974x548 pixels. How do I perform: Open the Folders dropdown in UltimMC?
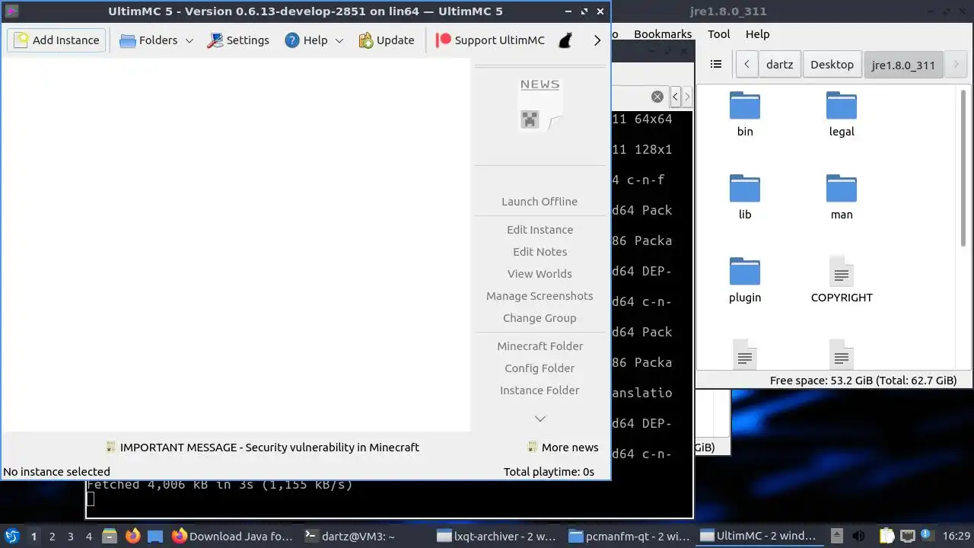[157, 40]
